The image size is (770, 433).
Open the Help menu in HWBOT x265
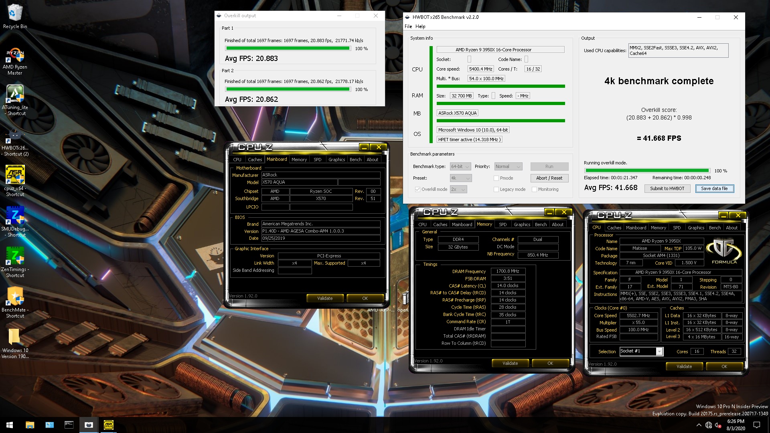point(420,26)
